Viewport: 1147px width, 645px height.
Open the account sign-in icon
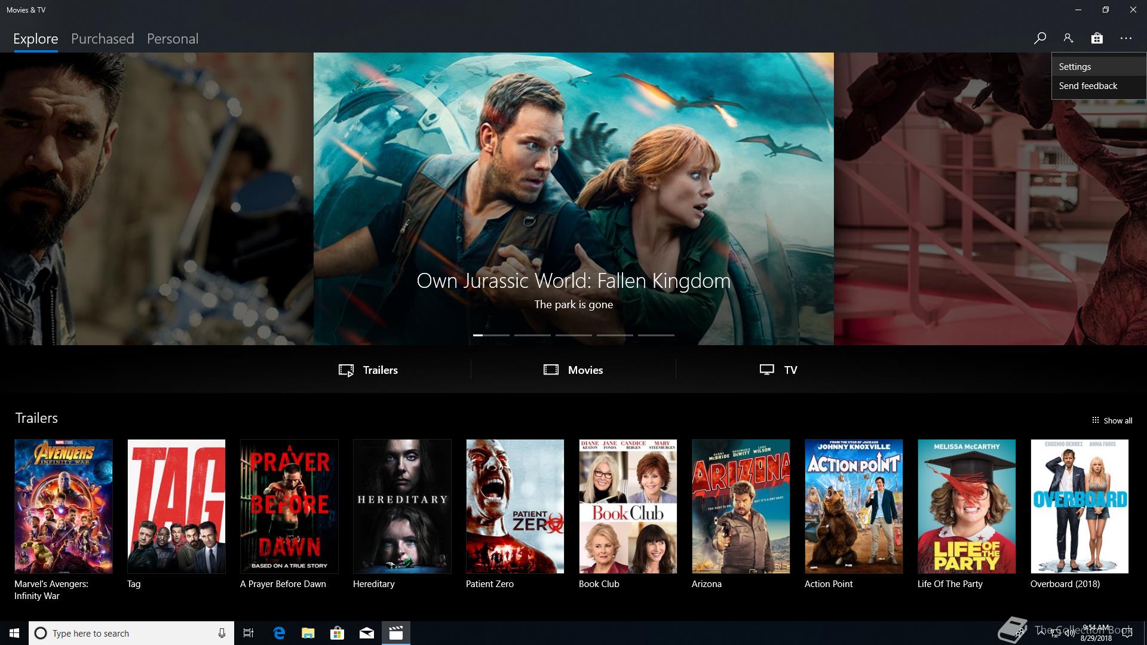pyautogui.click(x=1068, y=38)
